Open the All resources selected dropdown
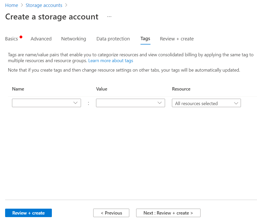 pos(202,103)
